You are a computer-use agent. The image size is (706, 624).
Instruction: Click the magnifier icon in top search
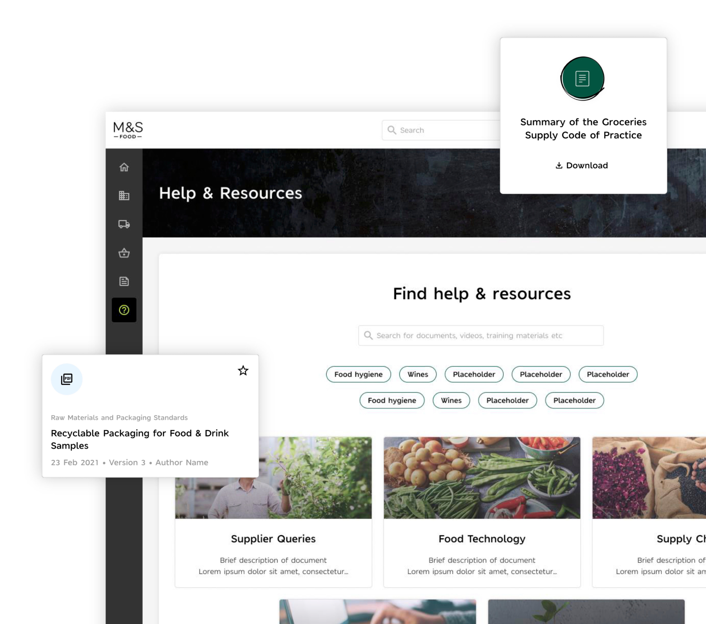click(x=391, y=130)
